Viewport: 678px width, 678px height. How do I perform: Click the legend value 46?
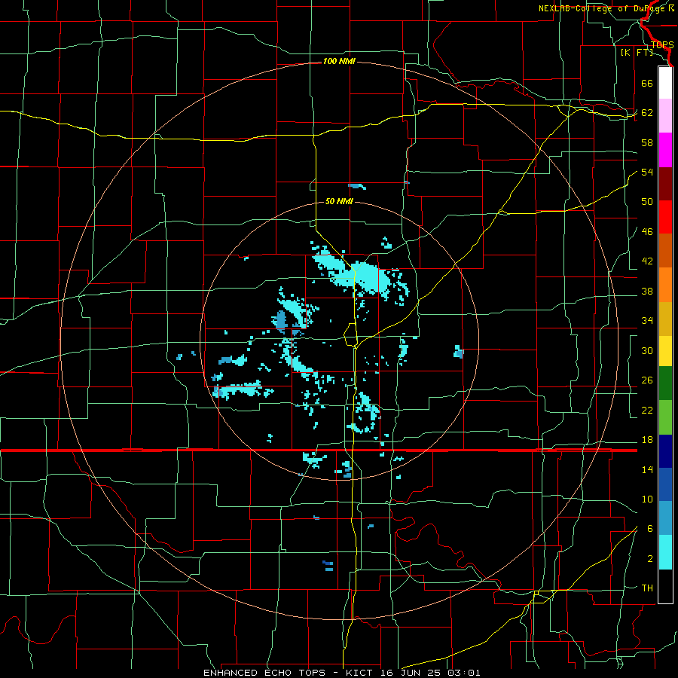(x=647, y=232)
